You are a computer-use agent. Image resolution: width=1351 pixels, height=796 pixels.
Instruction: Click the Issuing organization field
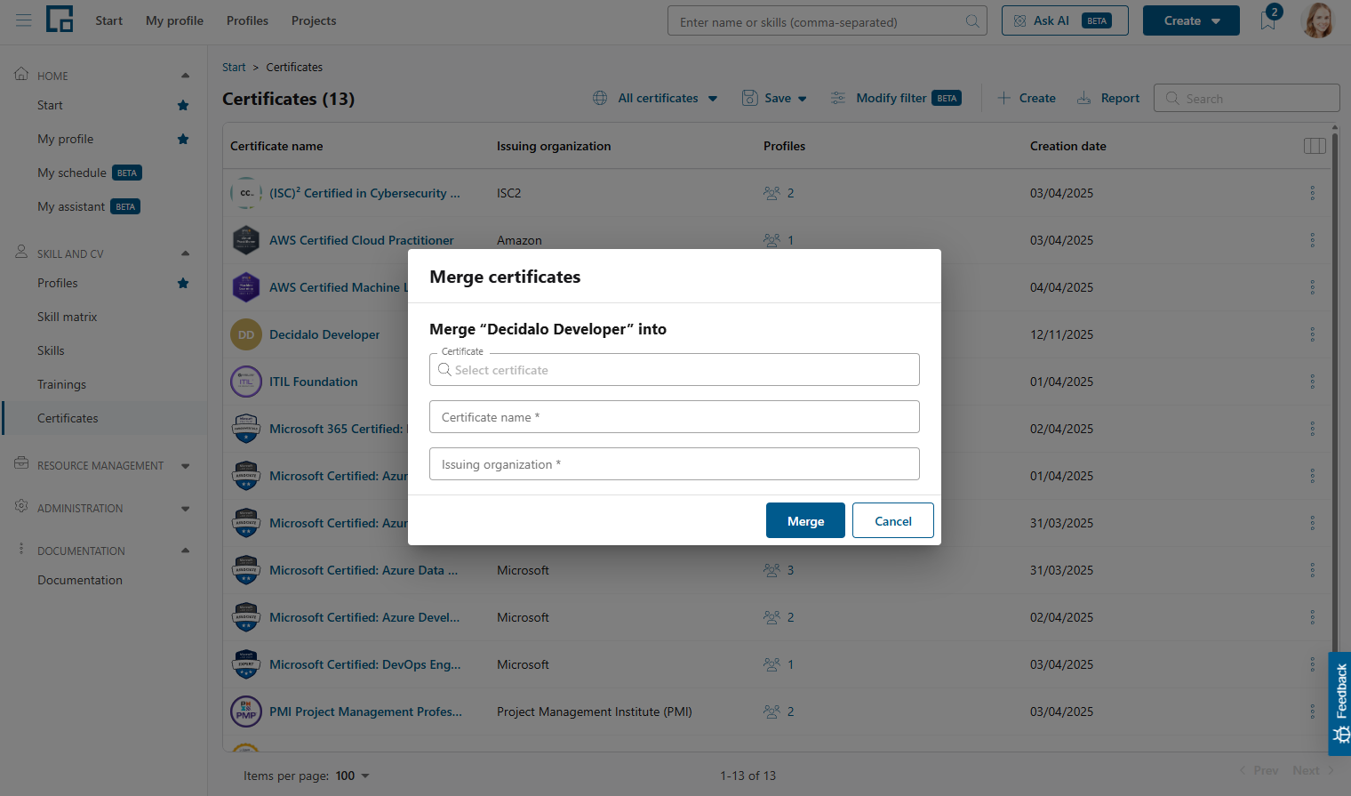tap(675, 464)
